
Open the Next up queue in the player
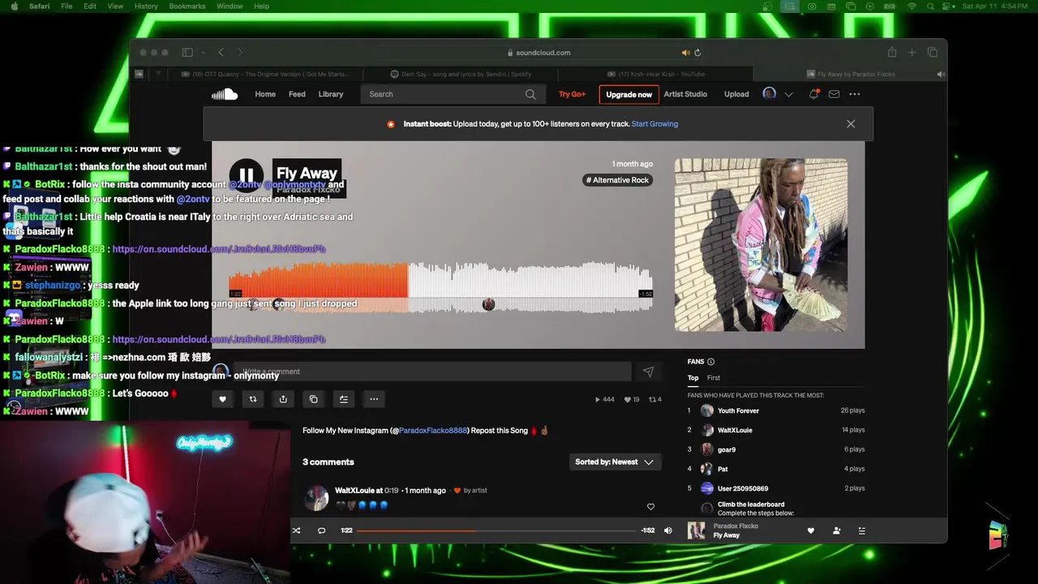point(862,530)
